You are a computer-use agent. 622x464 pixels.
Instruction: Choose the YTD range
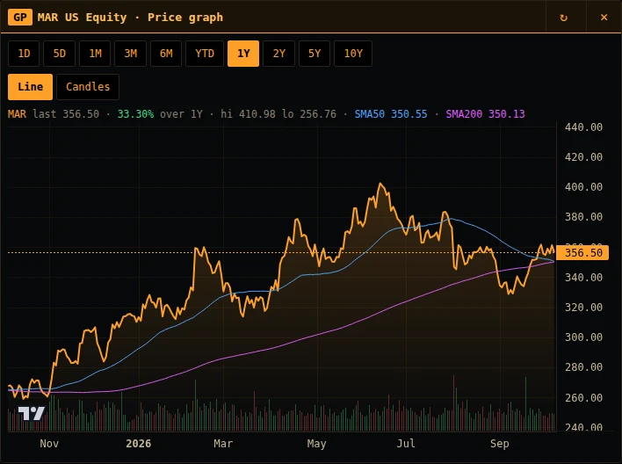coord(205,54)
